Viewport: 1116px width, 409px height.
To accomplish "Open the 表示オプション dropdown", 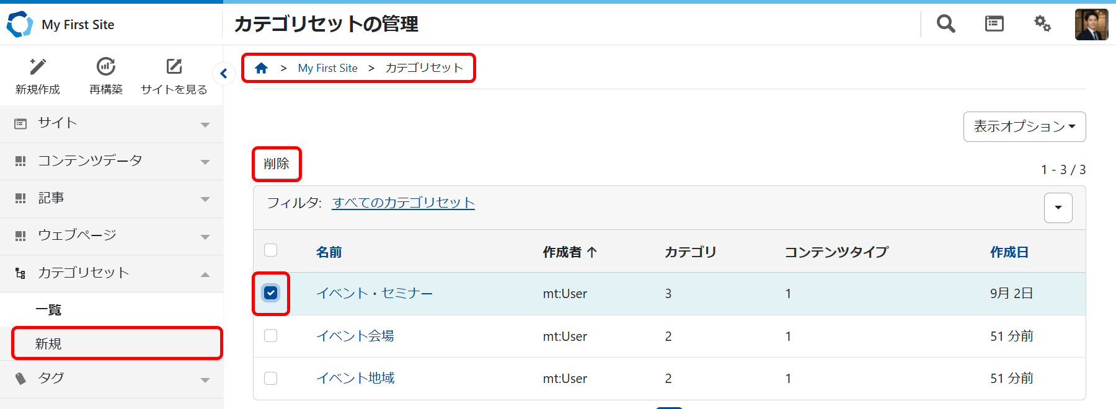I will click(1024, 126).
